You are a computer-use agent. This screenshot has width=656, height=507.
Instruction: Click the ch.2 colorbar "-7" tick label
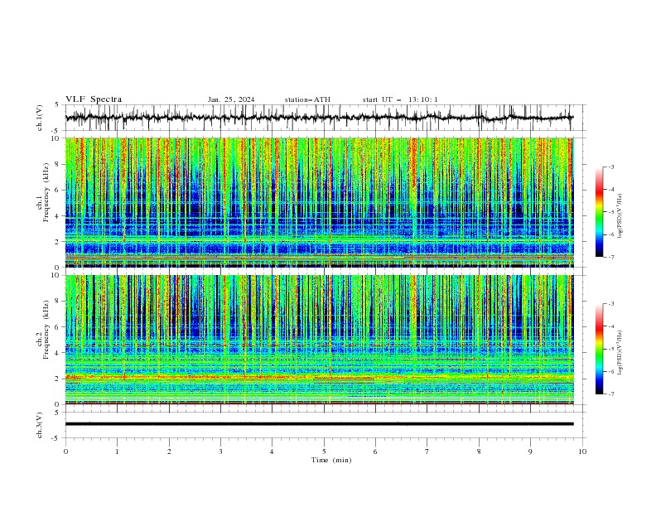(x=611, y=394)
